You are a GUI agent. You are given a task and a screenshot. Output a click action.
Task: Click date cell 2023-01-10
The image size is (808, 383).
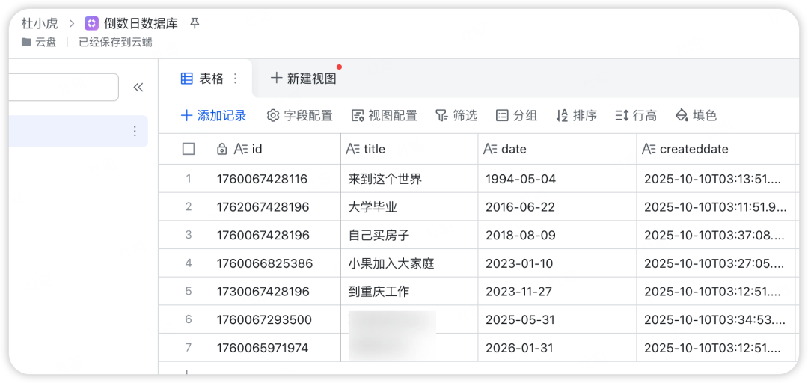[557, 263]
